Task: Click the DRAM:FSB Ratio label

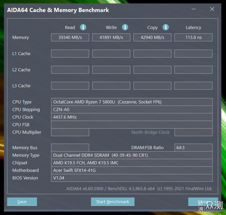Action: tap(148, 148)
